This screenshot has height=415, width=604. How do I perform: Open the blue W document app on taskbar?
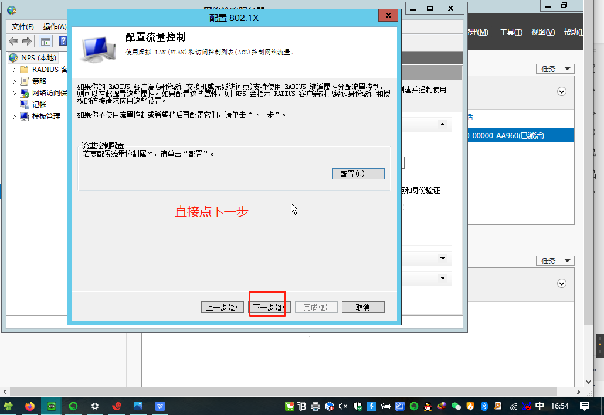(160, 406)
